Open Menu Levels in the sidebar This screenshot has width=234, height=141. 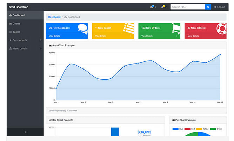[25, 48]
